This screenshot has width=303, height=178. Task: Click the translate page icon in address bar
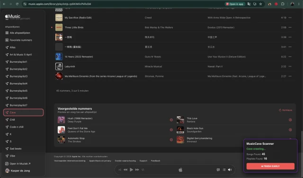[249, 4]
